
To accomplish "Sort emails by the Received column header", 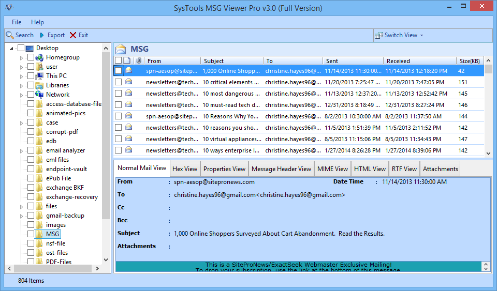I will 420,60.
